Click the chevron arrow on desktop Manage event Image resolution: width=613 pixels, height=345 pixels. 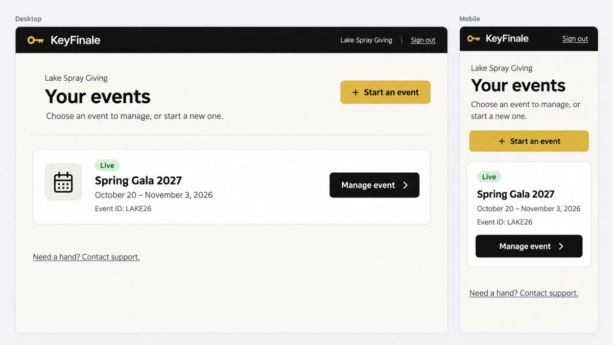coord(406,185)
